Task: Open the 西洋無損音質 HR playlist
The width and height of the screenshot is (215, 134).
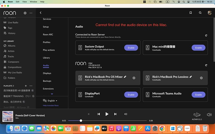Action: tap(17, 90)
